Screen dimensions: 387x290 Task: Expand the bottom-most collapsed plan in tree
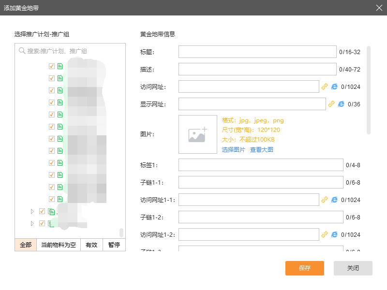[32, 223]
